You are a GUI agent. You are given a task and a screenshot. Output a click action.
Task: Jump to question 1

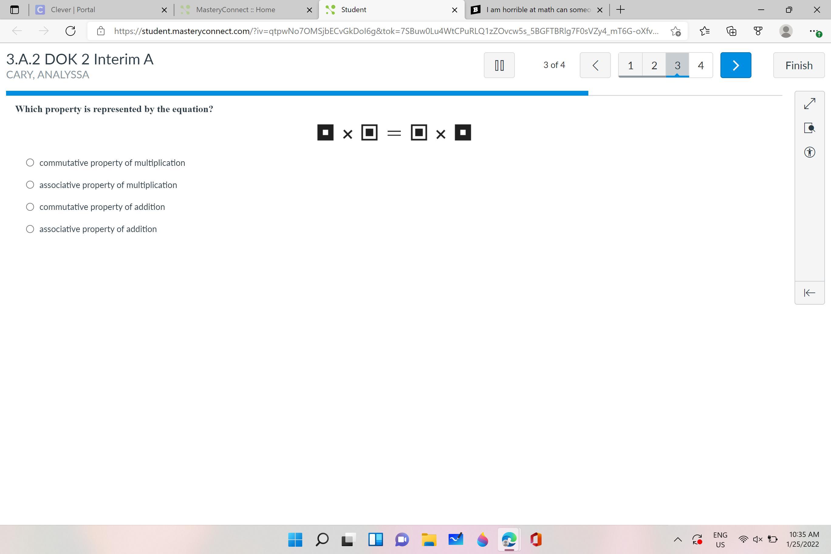coord(630,65)
